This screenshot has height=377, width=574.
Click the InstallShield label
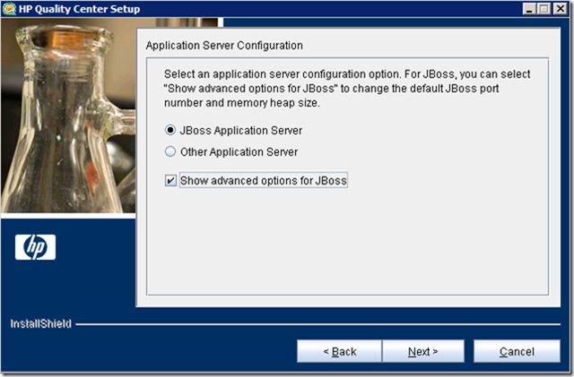pos(41,323)
